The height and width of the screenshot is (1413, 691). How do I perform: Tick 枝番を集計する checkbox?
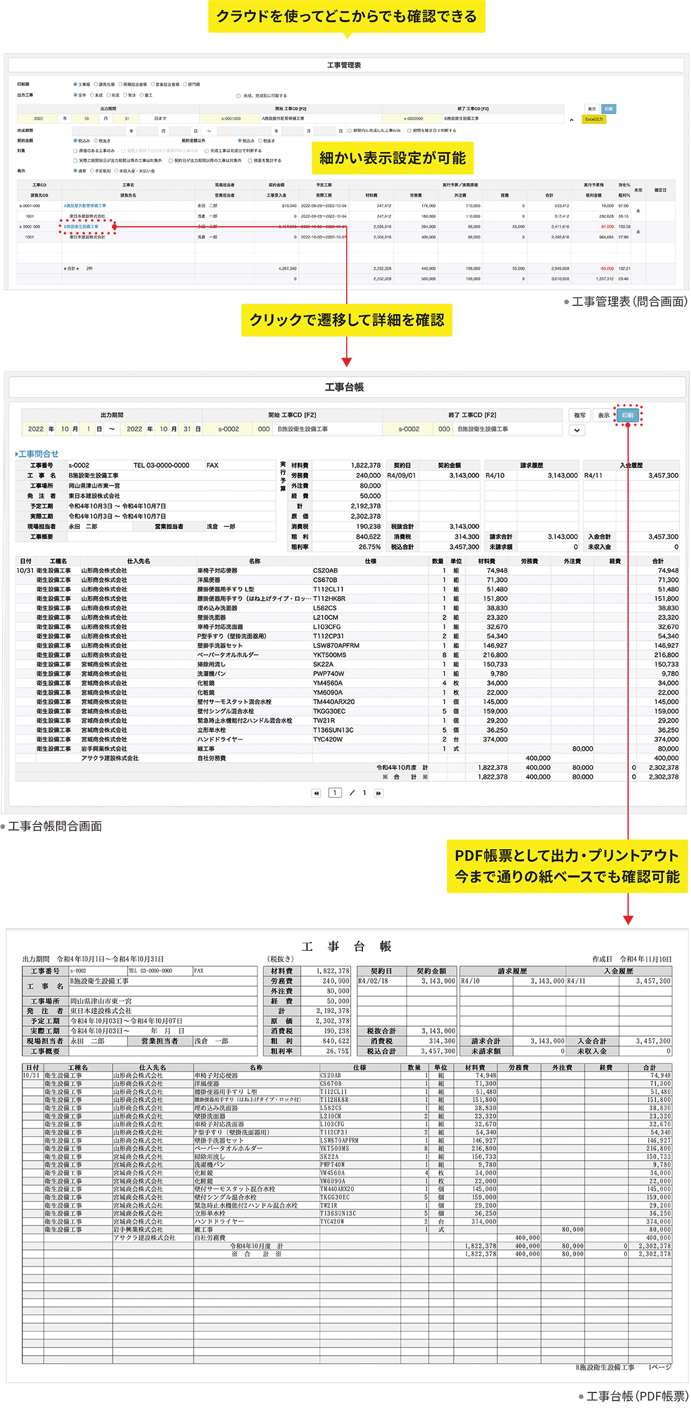pos(250,161)
